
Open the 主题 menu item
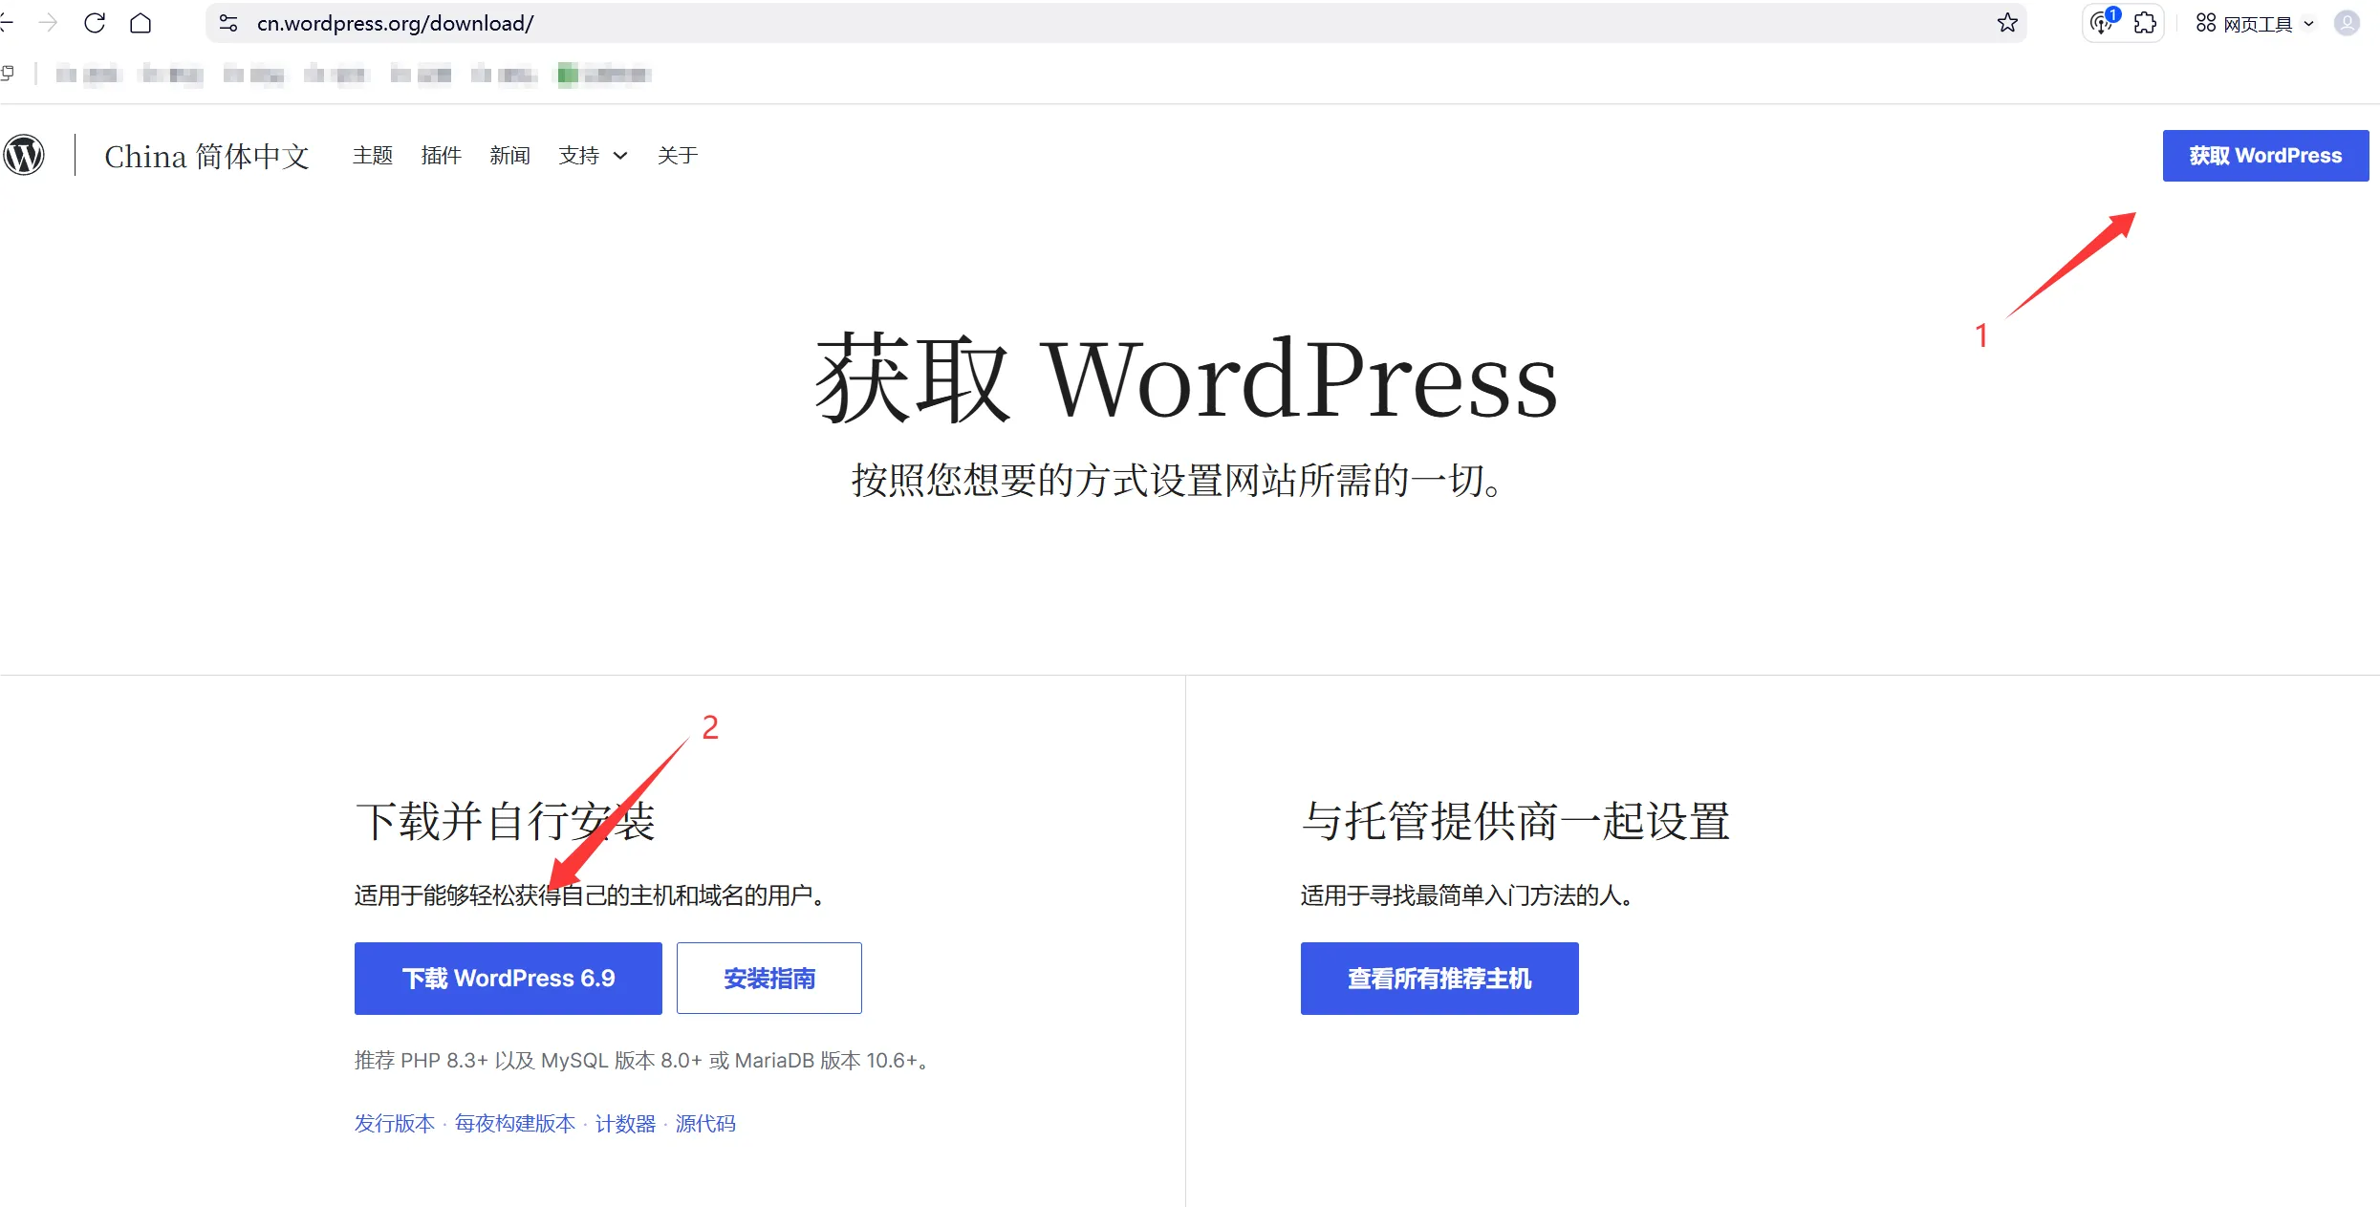(x=372, y=155)
